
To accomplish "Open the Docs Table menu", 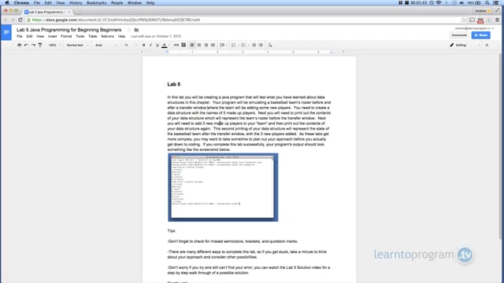I will [x=93, y=36].
